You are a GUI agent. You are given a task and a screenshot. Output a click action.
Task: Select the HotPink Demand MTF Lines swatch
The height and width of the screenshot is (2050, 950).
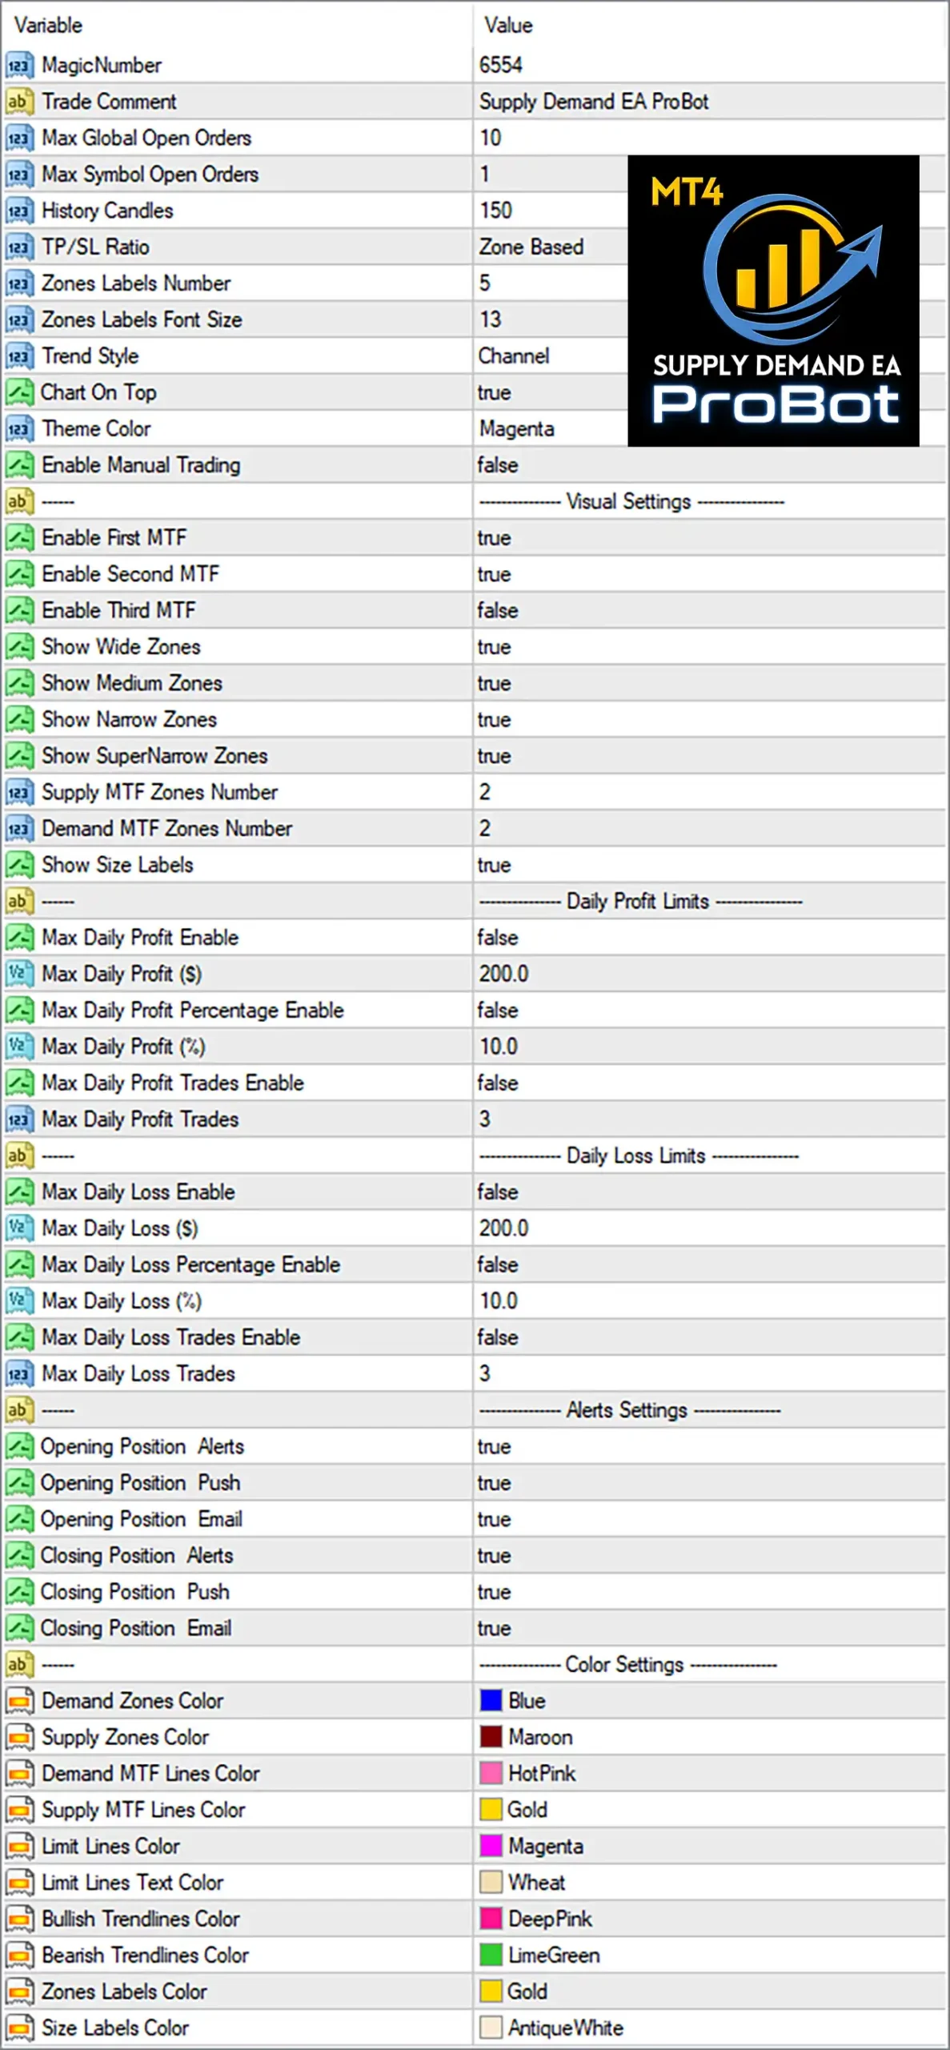(x=491, y=1774)
